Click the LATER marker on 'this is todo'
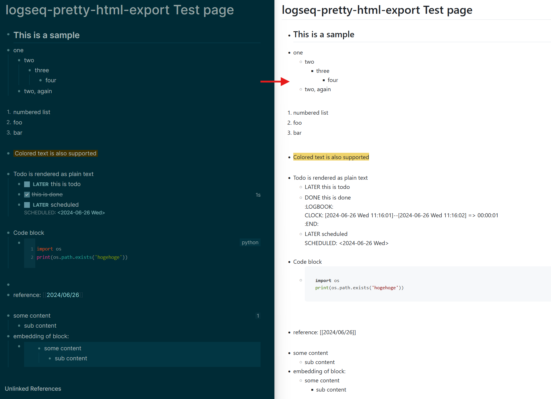Screen dimensions: 551x399 40,184
